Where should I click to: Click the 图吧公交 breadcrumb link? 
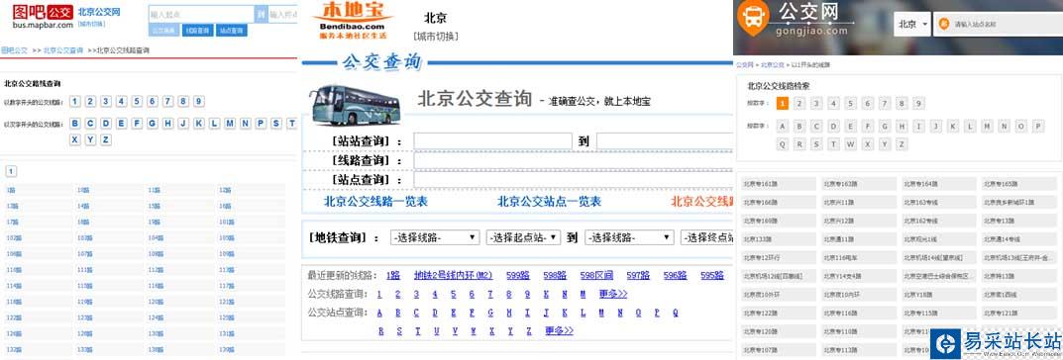pyautogui.click(x=14, y=50)
